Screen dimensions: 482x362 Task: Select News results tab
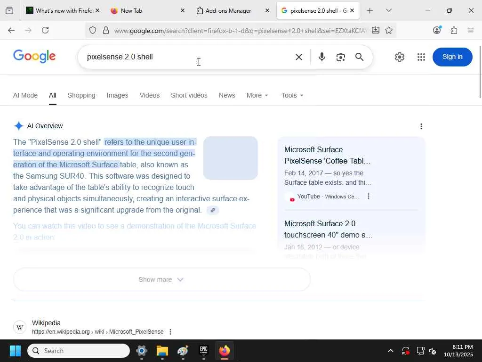[227, 95]
